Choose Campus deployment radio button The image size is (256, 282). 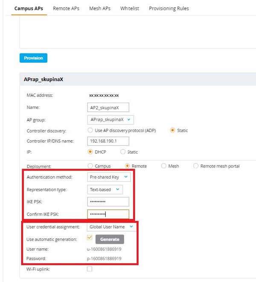click(90, 166)
